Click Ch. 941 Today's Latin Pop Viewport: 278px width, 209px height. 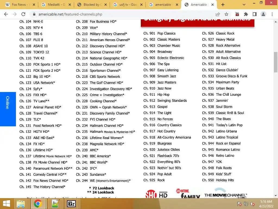point(222,125)
